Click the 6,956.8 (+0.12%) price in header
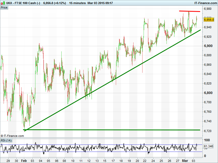Viewport: 218px width, 163px height. tap(55, 3)
